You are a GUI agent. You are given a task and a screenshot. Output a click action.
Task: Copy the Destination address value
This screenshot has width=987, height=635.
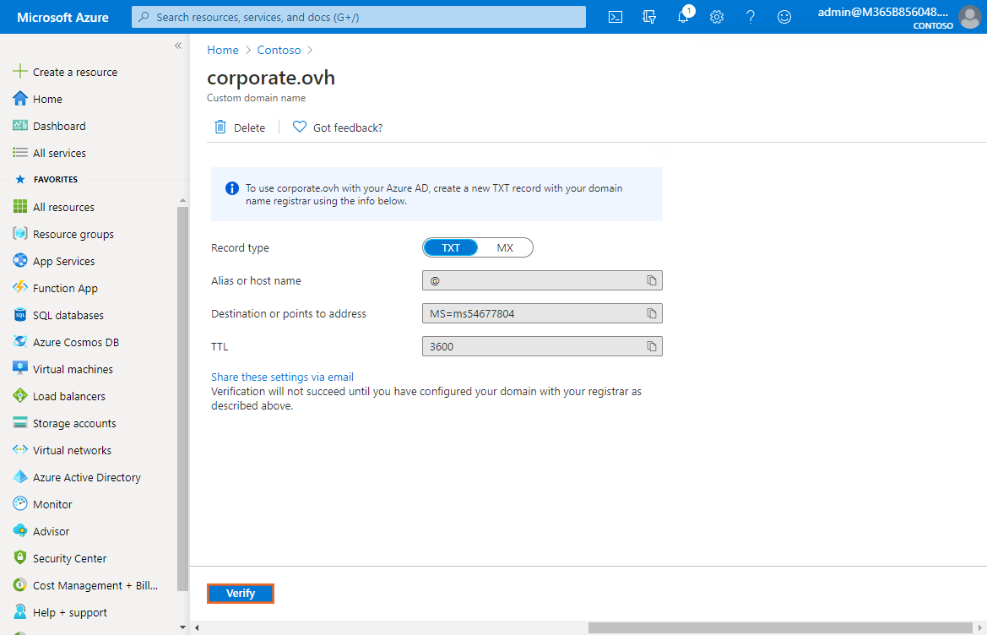coord(651,313)
